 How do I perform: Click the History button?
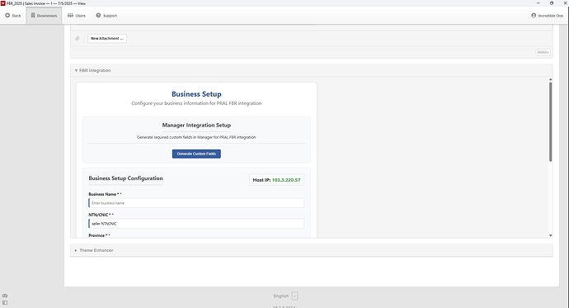[543, 52]
